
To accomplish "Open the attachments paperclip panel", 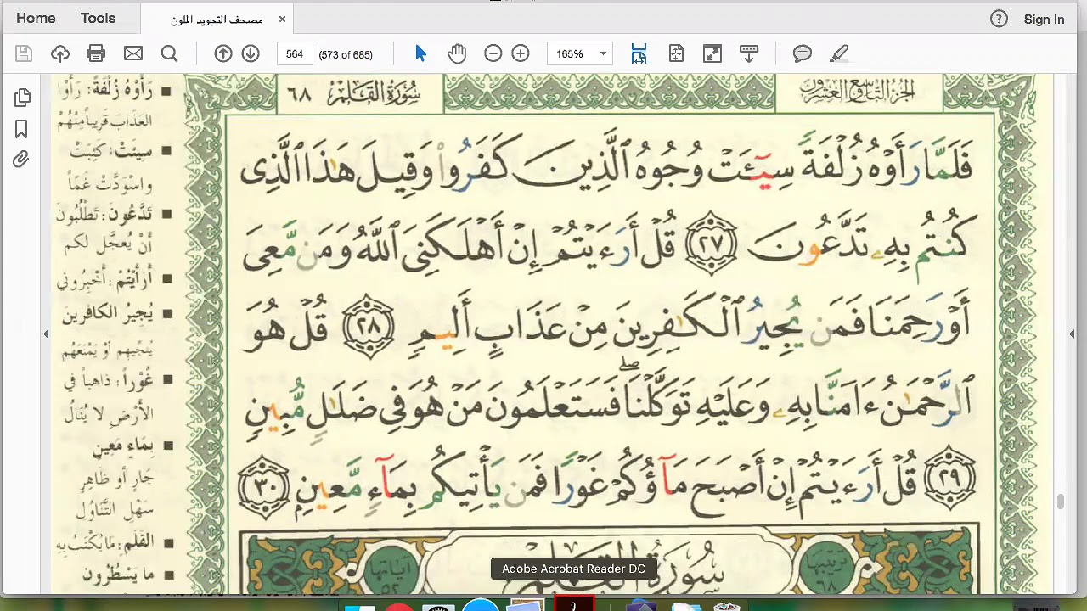I will click(22, 160).
